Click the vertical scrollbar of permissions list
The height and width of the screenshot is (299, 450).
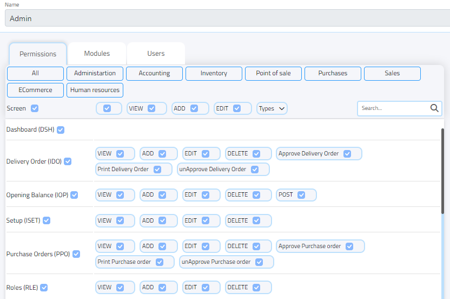click(x=443, y=173)
